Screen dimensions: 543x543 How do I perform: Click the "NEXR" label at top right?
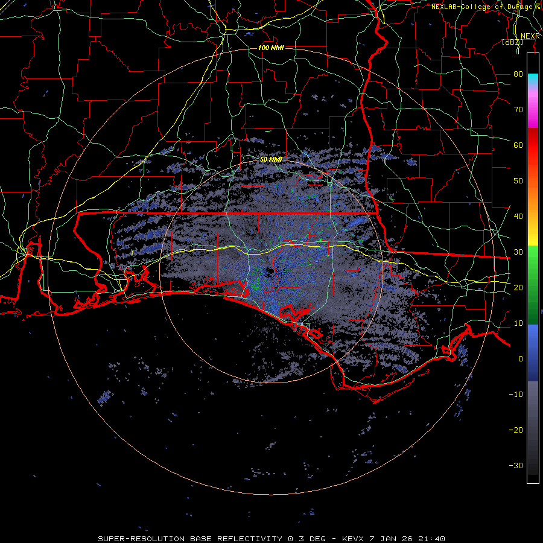pyautogui.click(x=530, y=36)
